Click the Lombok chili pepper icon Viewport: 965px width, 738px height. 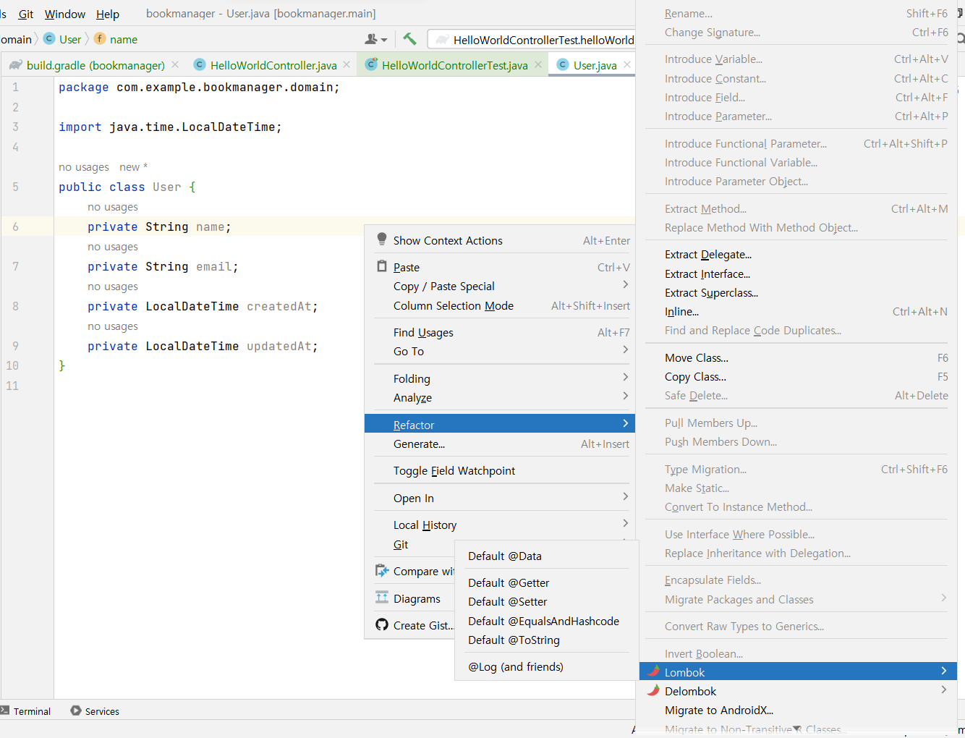click(x=653, y=671)
